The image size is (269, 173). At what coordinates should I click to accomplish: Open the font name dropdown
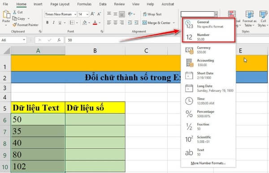(75, 14)
